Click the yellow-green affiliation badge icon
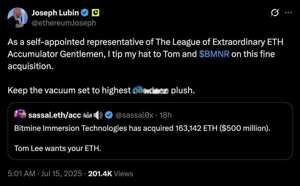Viewport: 300px width, 186px height. 96,13
